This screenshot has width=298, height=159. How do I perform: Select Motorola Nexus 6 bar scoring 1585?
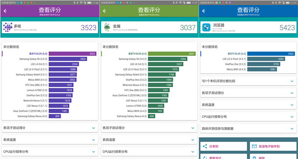point(160,85)
